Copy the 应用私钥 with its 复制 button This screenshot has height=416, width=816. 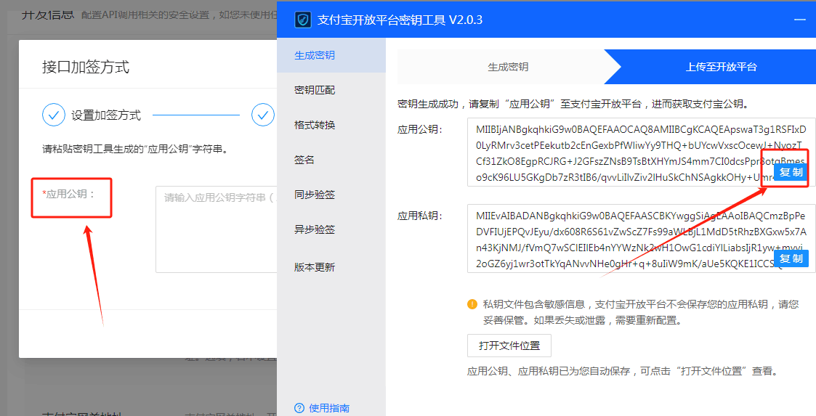(791, 258)
